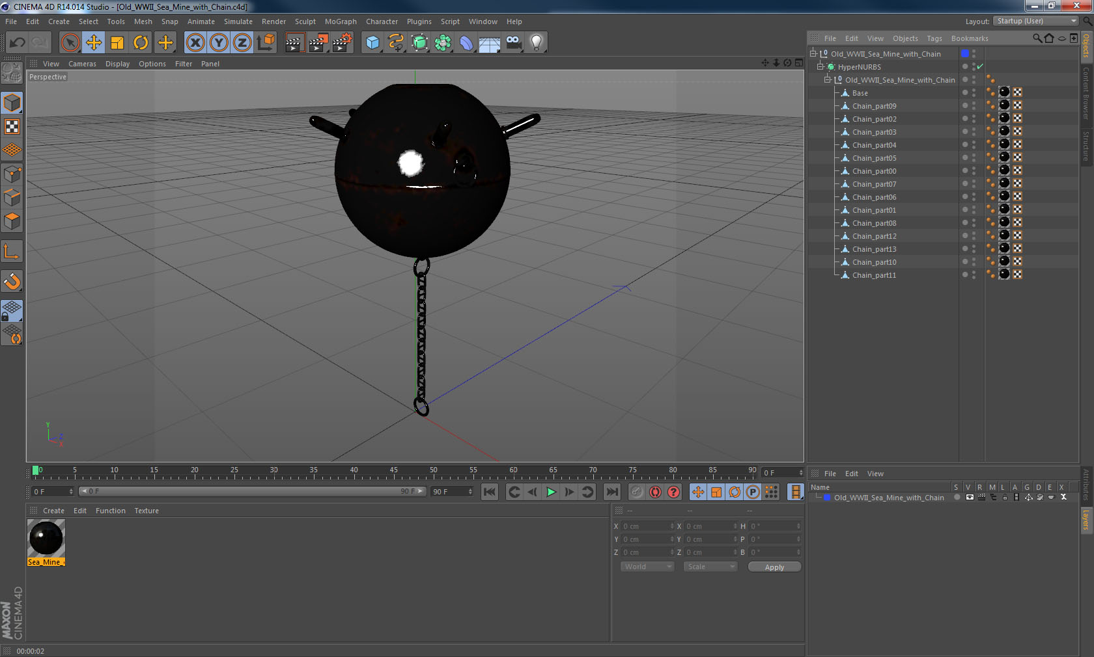Render current view in viewport

(x=294, y=43)
